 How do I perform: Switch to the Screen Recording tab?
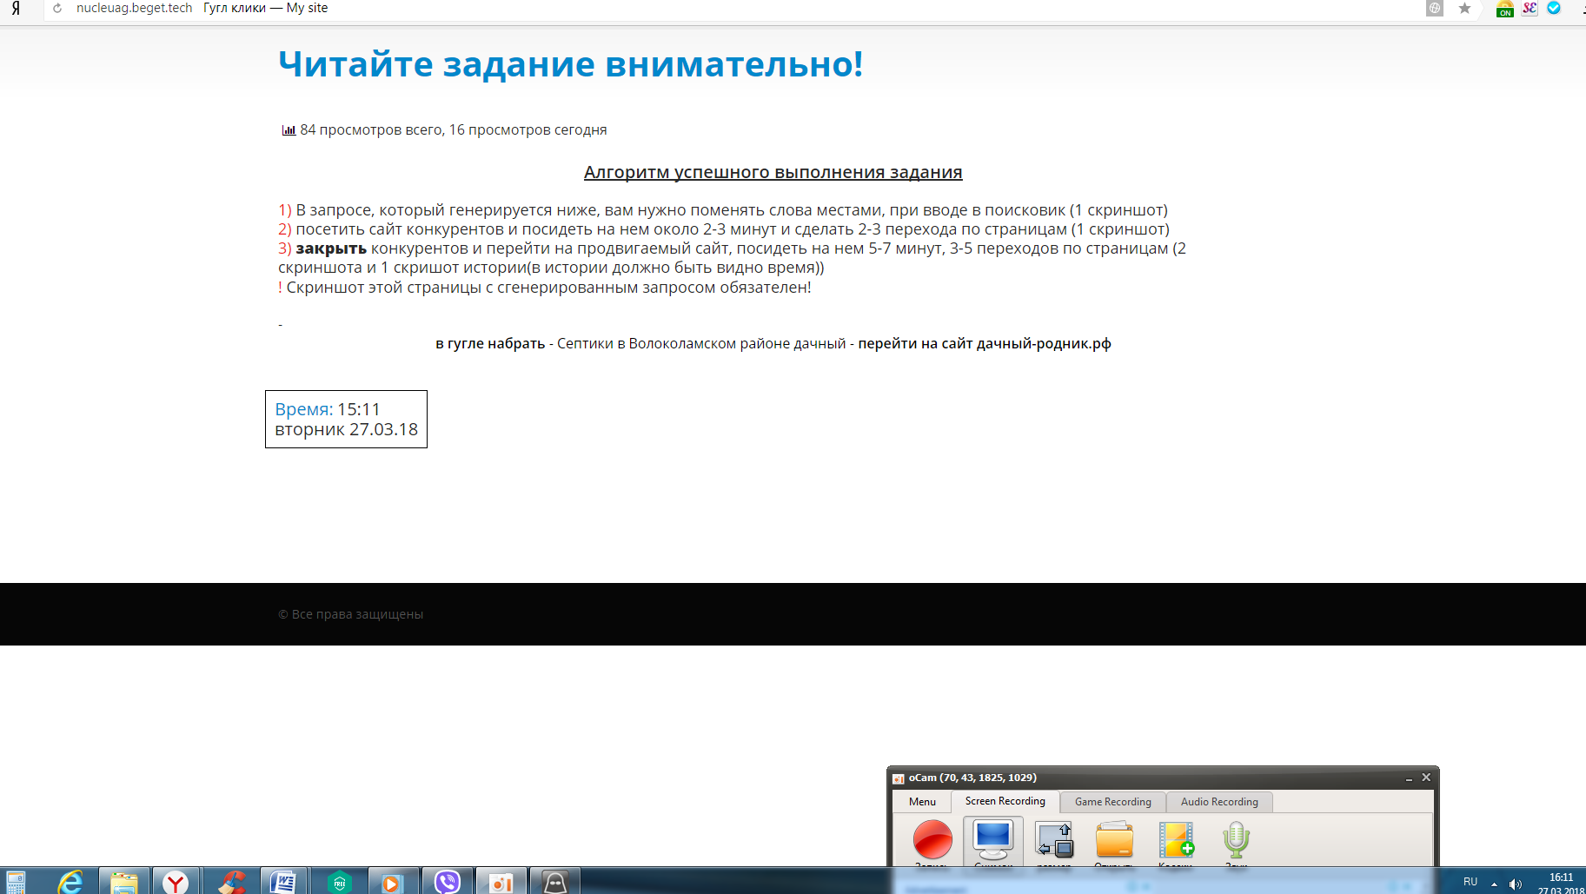tap(1005, 801)
